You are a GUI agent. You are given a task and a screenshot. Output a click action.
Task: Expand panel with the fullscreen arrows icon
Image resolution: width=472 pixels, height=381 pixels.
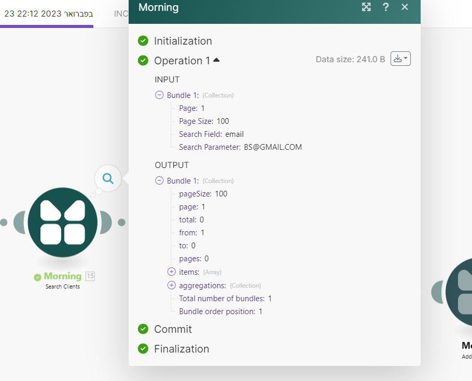366,7
